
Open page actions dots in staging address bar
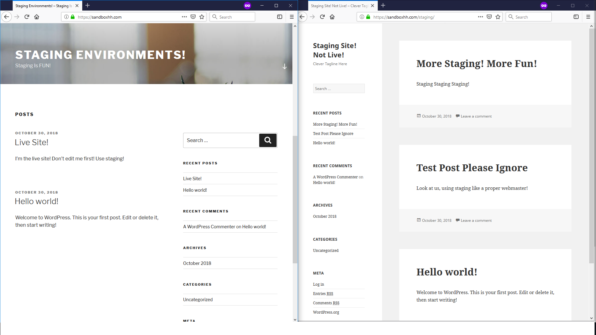tap(481, 17)
